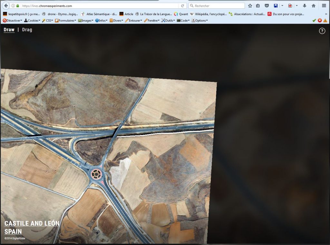Open the dropdown arrow beside the floppy icon

282,6
